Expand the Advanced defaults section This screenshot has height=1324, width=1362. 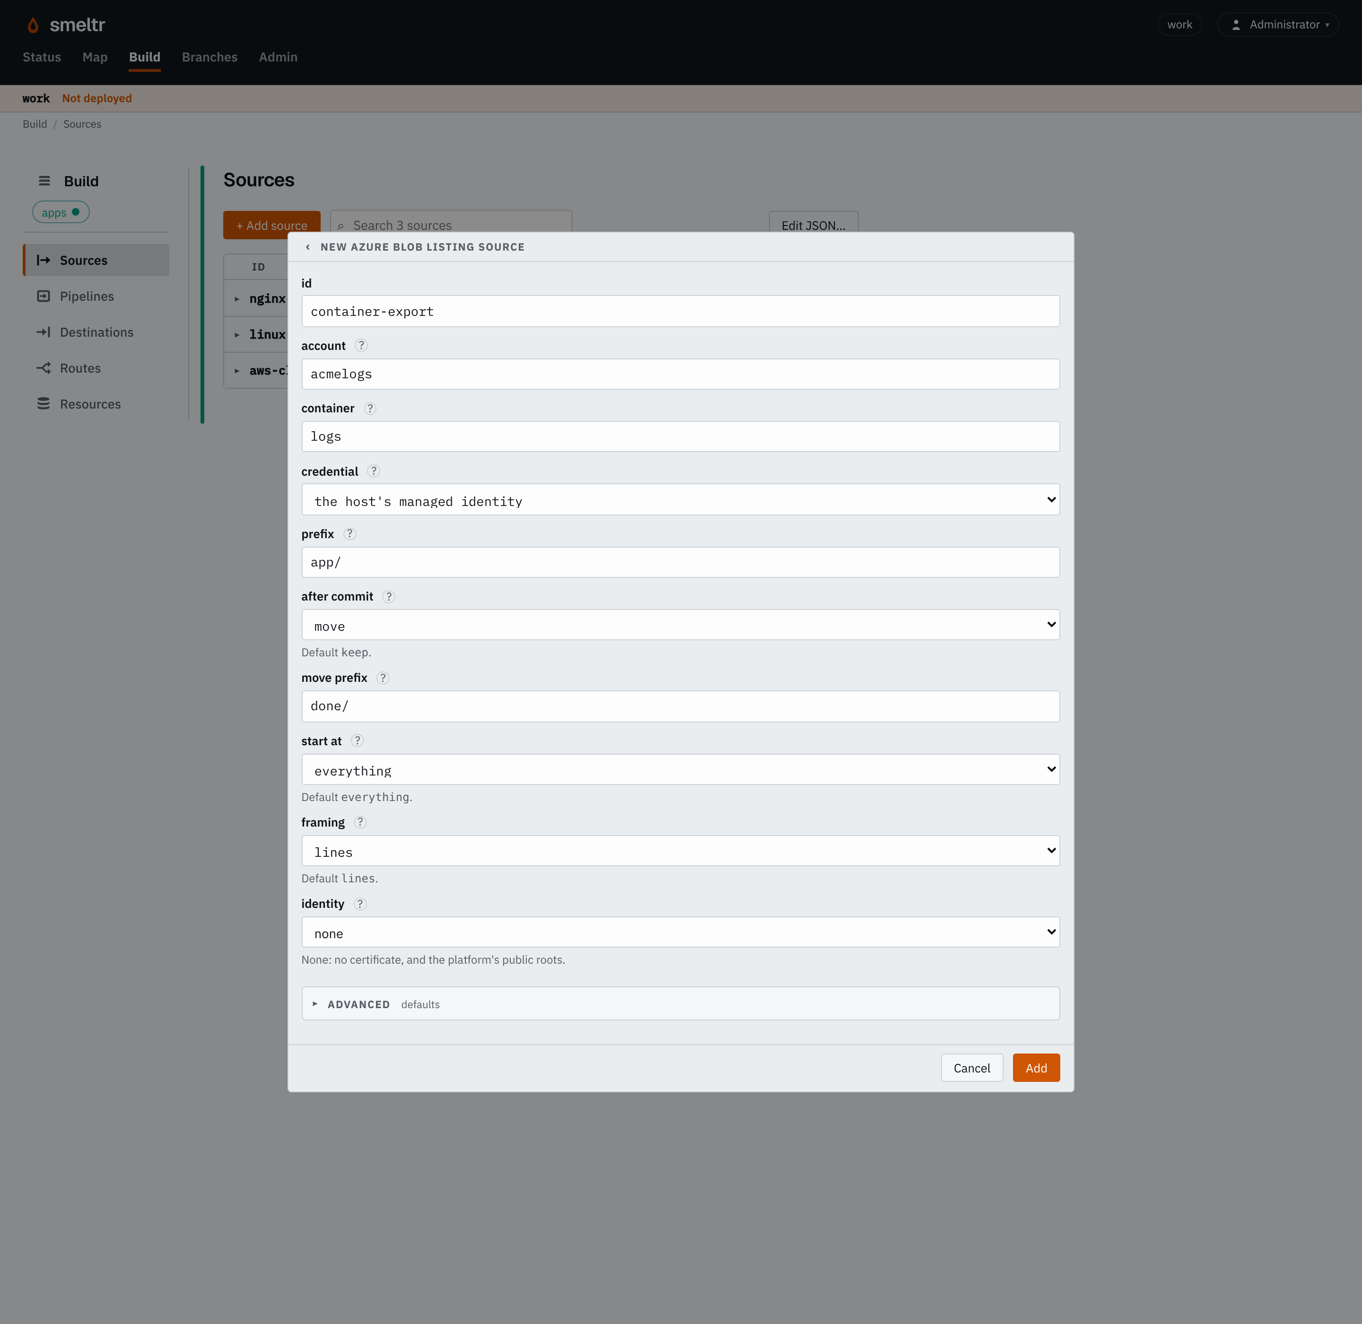[x=681, y=1003]
